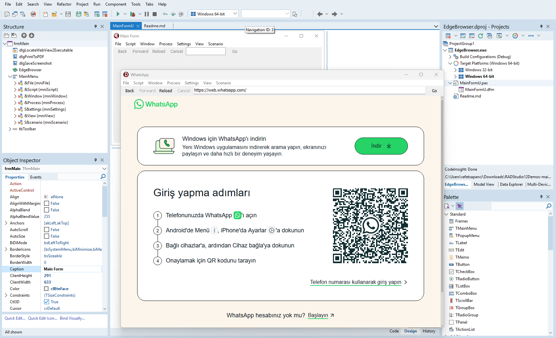The image size is (556, 338).
Task: Click Telefon numarası kullanarak giriş yapın link
Action: (356, 282)
